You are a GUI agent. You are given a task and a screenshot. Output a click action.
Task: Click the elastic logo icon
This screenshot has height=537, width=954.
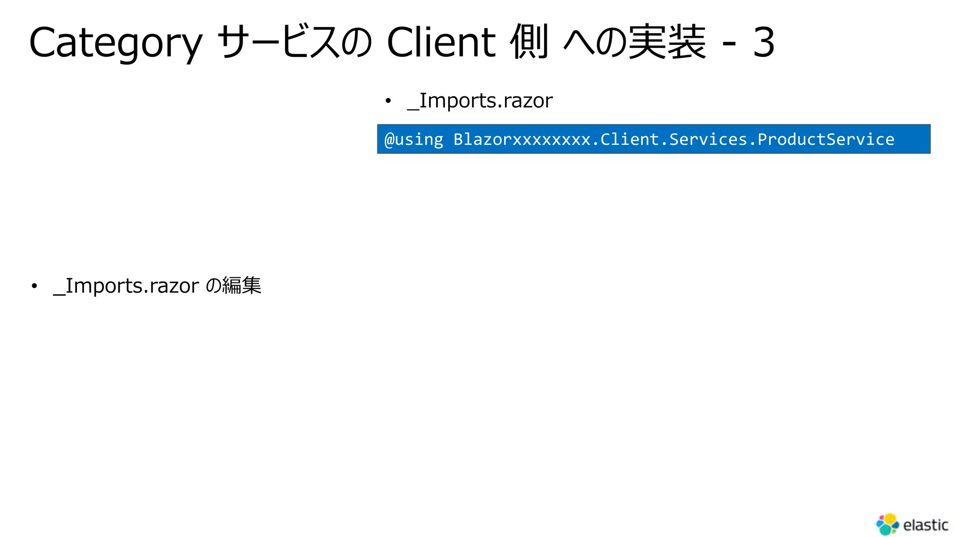[887, 524]
